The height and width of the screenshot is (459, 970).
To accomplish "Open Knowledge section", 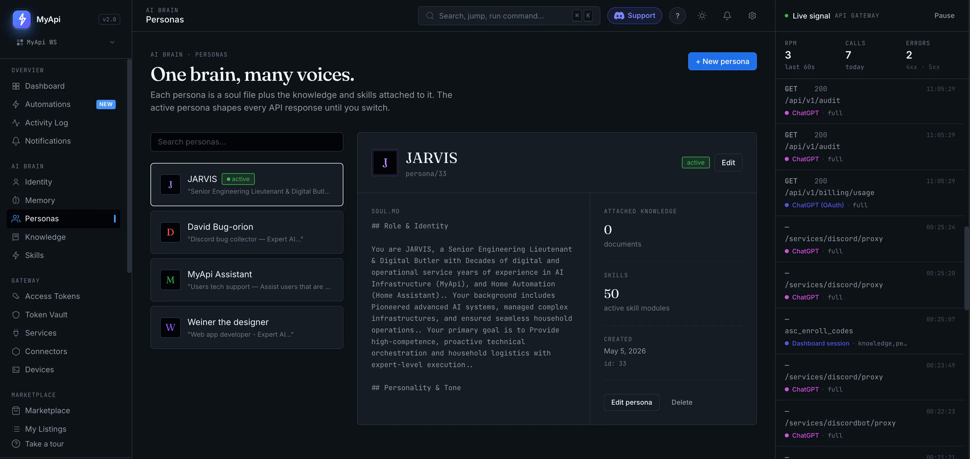I will [63, 237].
